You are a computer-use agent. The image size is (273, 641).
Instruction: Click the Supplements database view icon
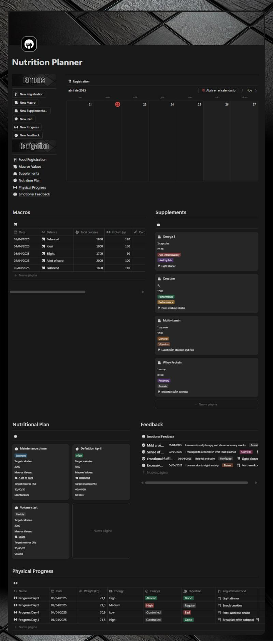(158, 224)
